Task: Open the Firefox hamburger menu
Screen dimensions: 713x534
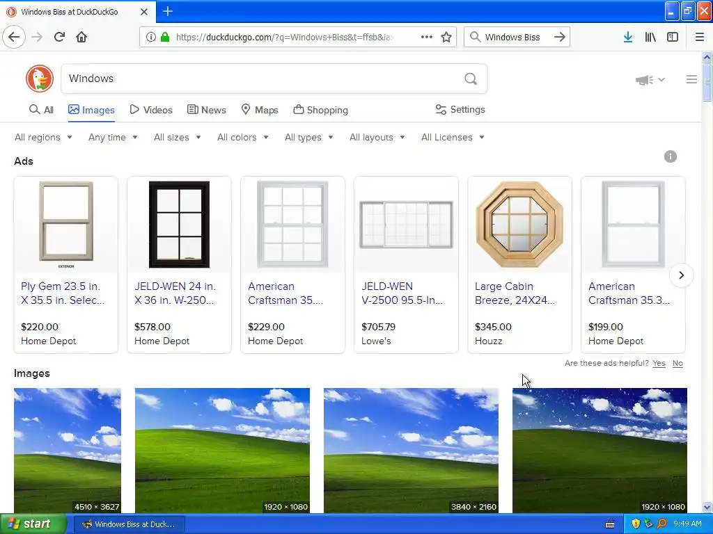Action: coord(699,37)
